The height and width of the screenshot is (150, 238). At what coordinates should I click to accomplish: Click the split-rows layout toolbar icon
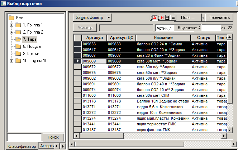167,18
